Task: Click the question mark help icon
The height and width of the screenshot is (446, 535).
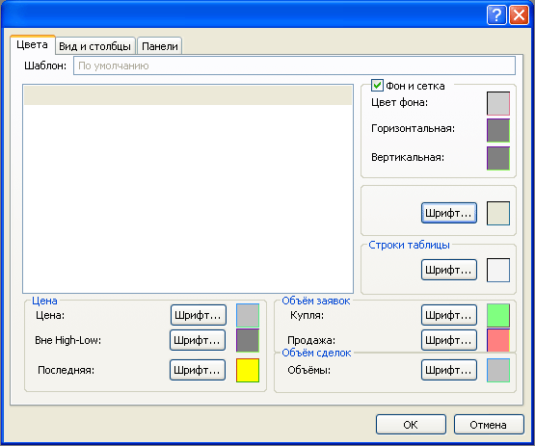Action: tap(496, 15)
